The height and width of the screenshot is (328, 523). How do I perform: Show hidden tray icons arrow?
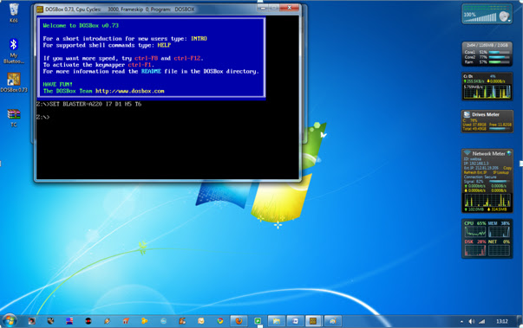coord(461,322)
